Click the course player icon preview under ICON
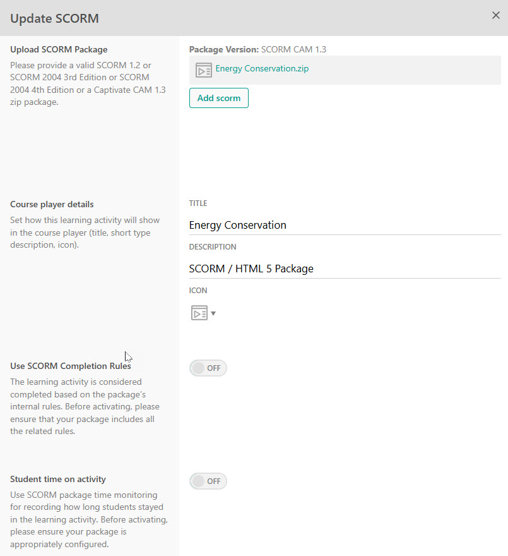 pos(199,313)
